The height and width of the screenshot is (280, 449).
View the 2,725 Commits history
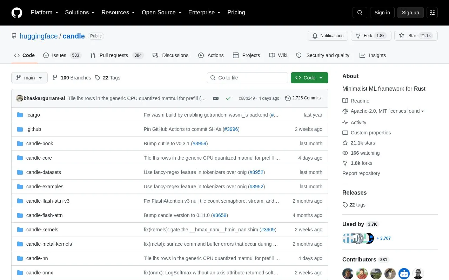pyautogui.click(x=303, y=98)
